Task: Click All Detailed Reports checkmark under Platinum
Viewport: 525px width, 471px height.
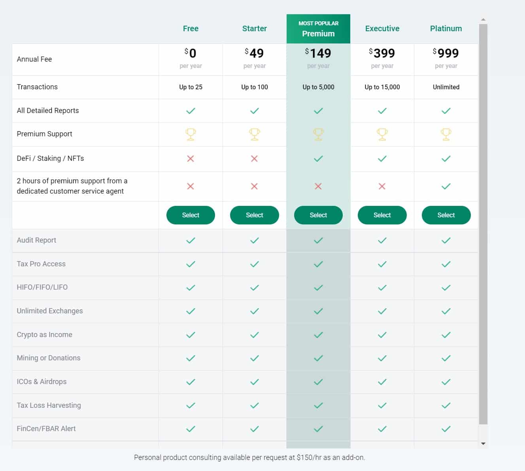Action: pos(446,111)
